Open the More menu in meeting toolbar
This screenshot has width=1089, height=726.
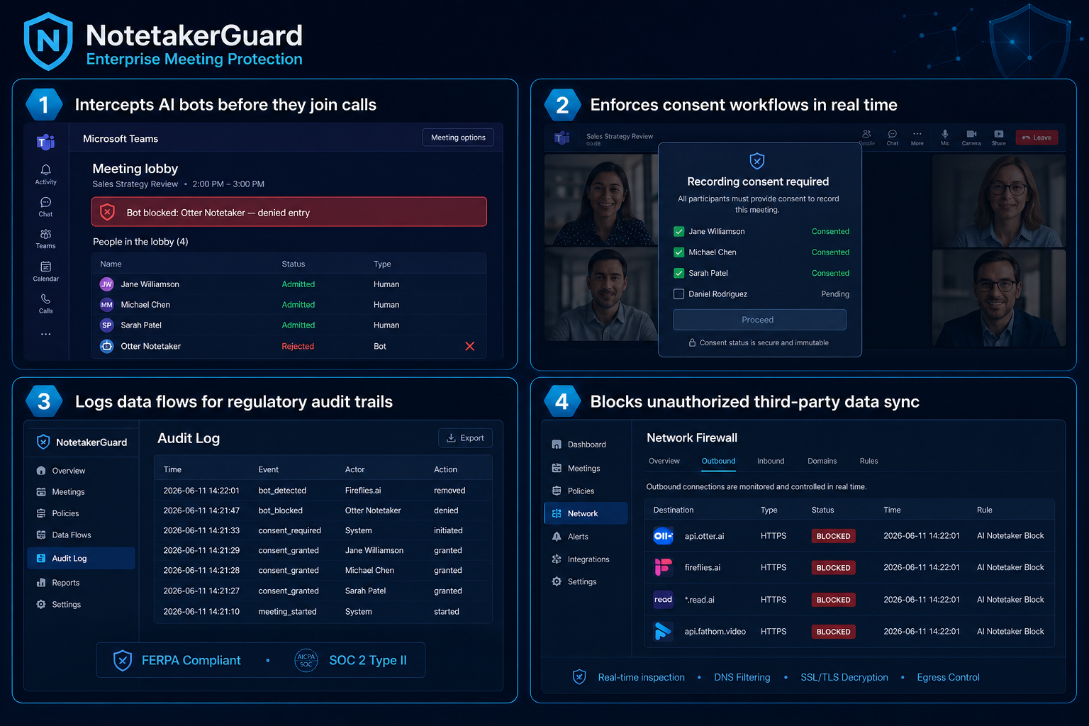(x=917, y=134)
